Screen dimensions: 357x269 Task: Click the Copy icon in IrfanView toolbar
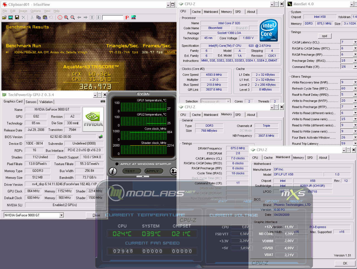38,18
